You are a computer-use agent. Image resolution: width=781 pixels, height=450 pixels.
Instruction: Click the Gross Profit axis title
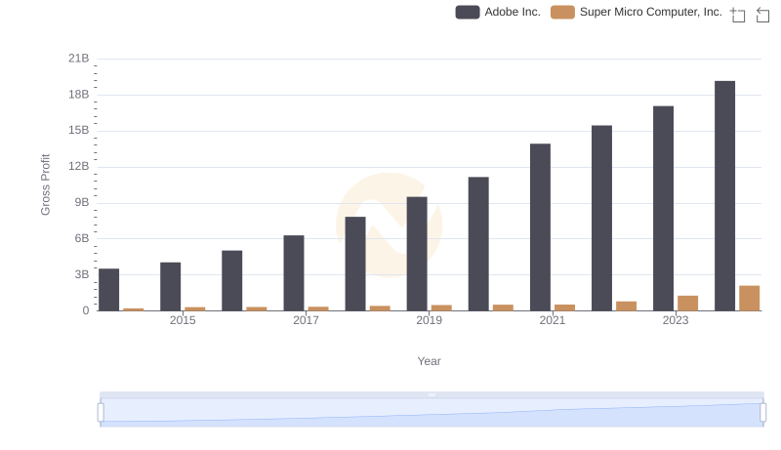coord(45,184)
